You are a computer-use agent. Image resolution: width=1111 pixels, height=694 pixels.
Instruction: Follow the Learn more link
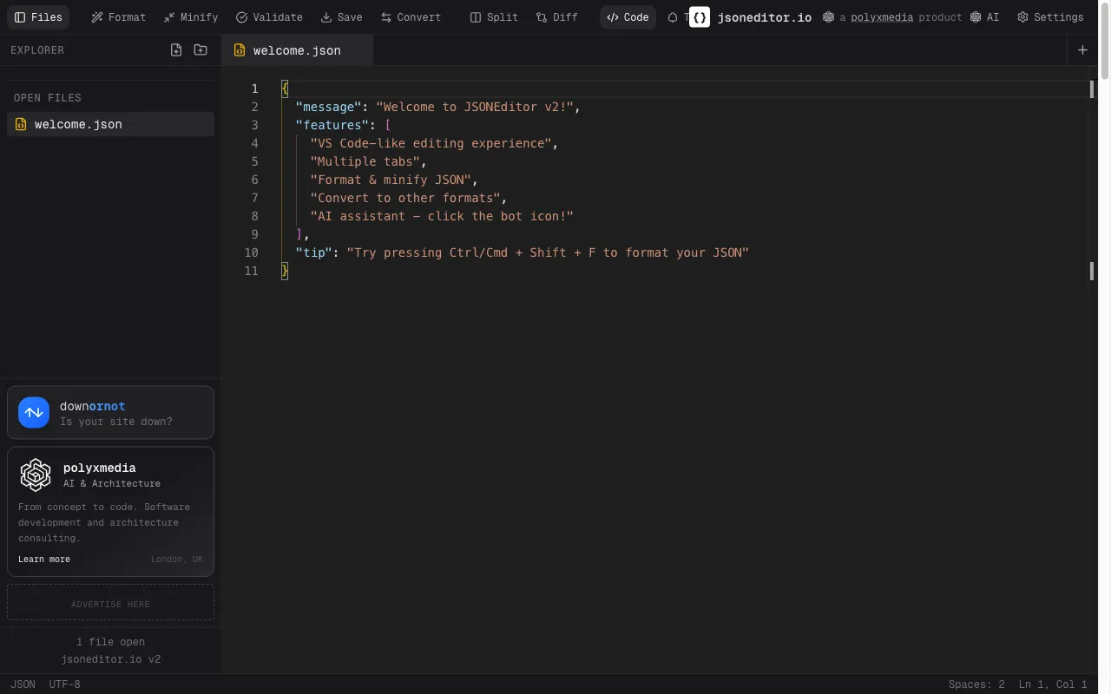pos(44,560)
